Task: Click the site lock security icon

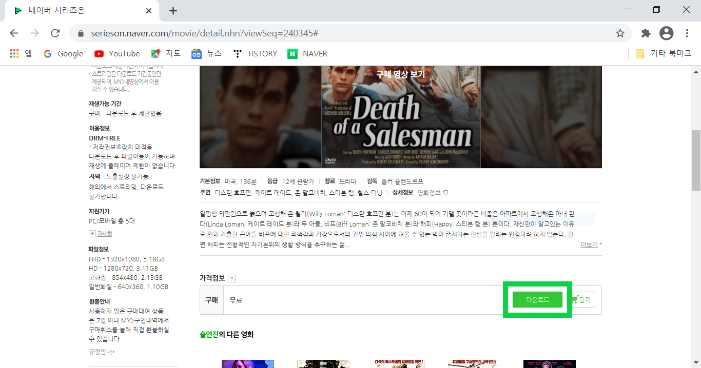Action: click(80, 33)
